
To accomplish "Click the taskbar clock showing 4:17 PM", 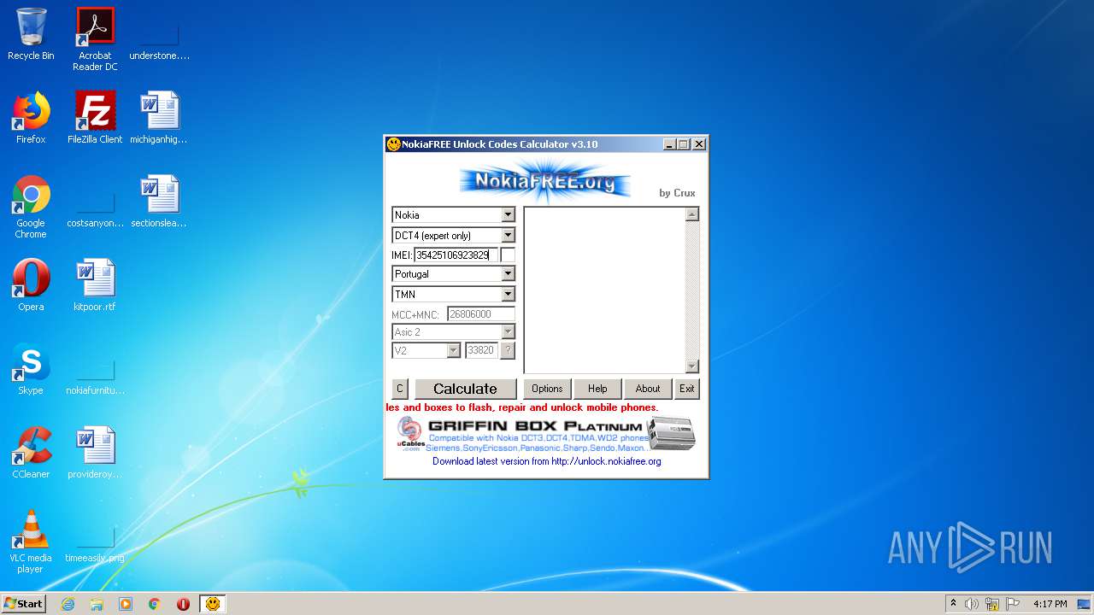I will pyautogui.click(x=1050, y=604).
